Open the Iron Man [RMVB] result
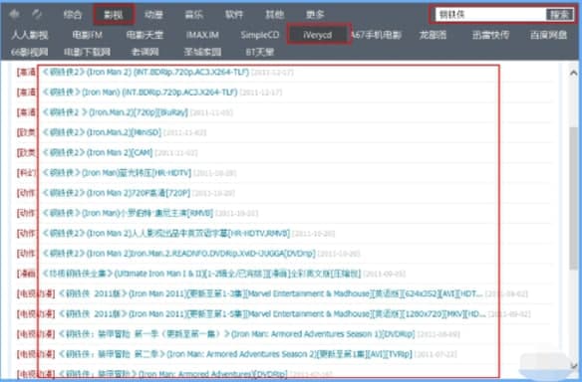The height and width of the screenshot is (382, 582). point(128,213)
